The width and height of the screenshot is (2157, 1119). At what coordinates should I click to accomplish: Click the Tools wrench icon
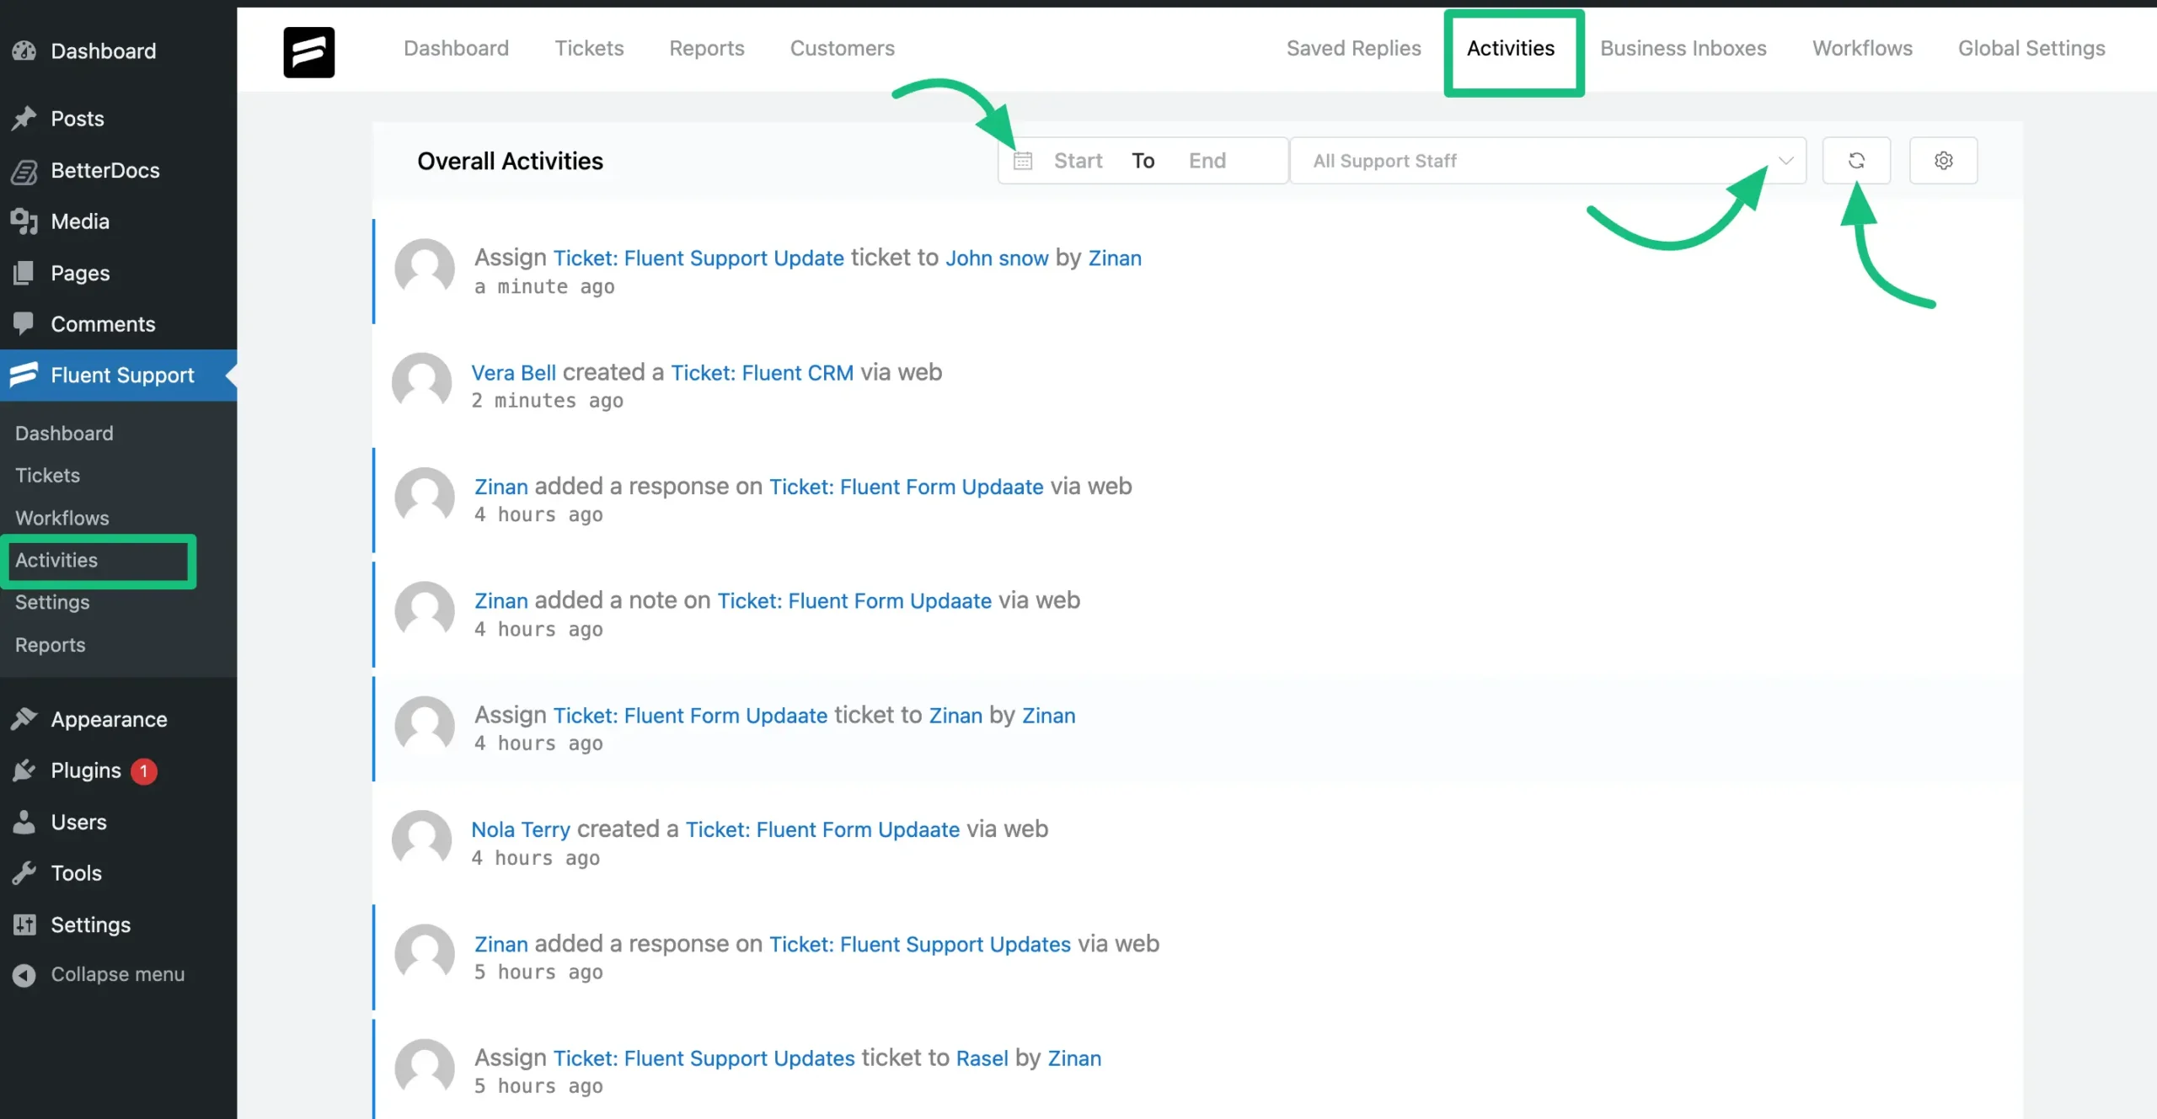[24, 873]
